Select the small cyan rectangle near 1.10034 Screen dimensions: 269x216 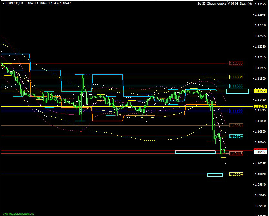(x=215, y=174)
